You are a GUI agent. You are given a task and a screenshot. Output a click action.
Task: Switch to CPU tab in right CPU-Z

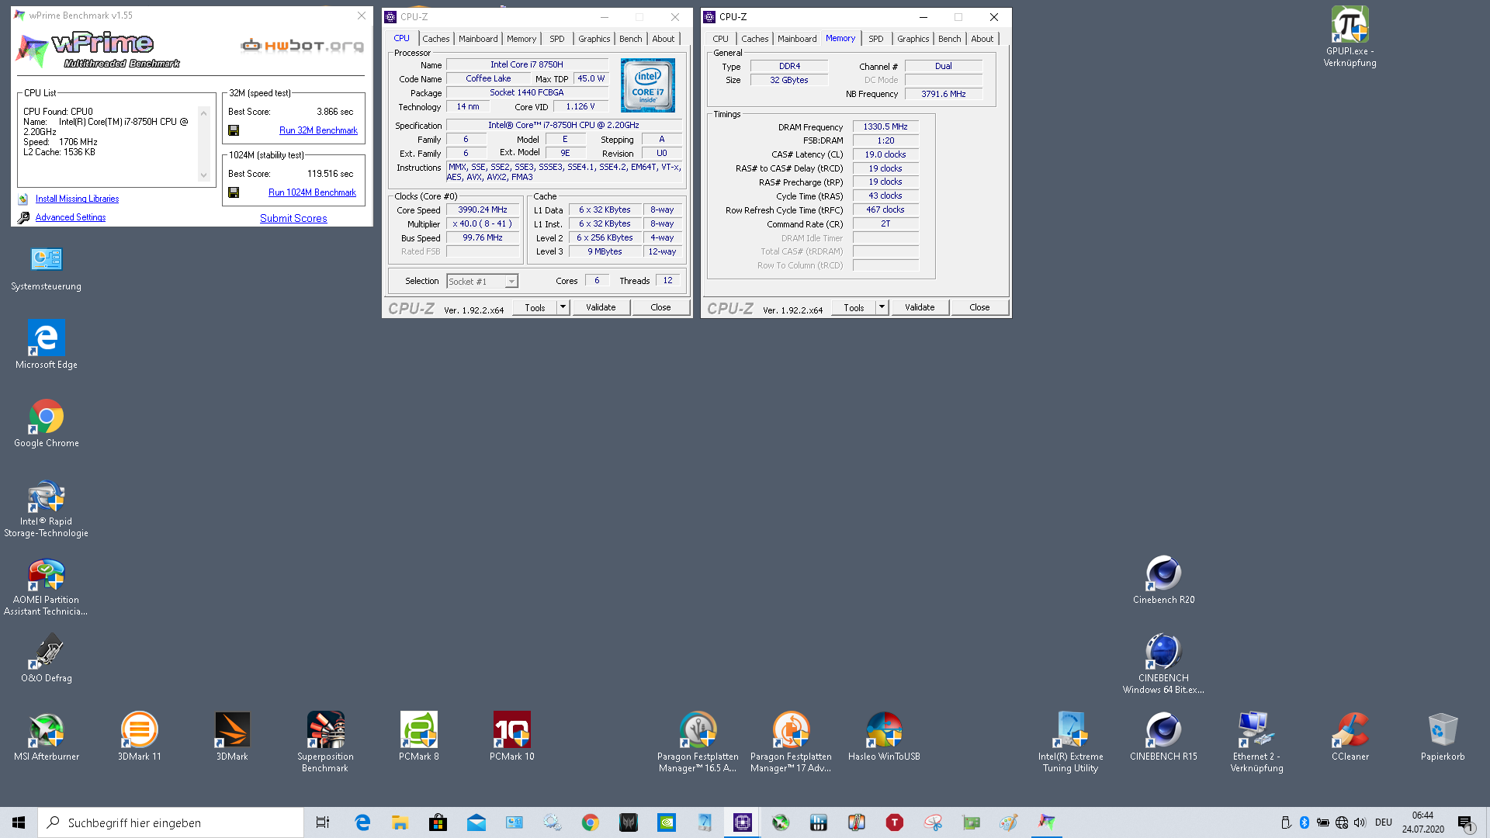click(x=721, y=39)
